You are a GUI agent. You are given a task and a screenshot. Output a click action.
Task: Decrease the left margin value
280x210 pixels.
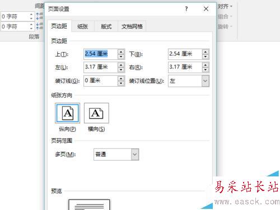click(121, 70)
